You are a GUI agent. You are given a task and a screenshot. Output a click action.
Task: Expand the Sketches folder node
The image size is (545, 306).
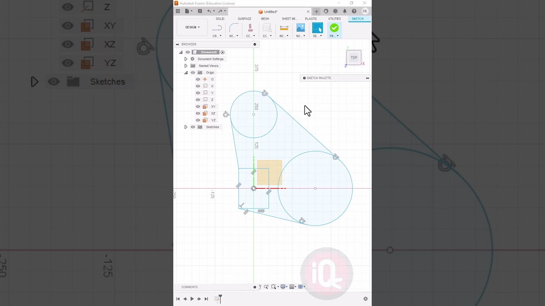186,127
